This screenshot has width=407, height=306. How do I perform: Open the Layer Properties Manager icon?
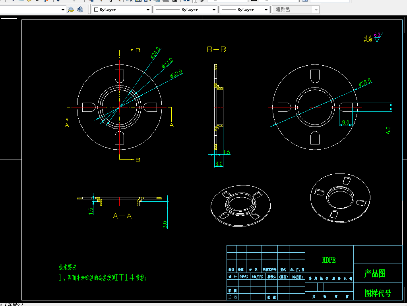pos(71,10)
